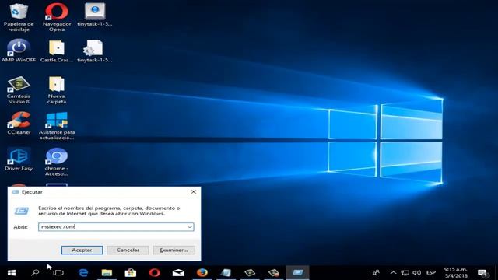
Task: Launch Firefox from the taskbar
Action: coord(202,273)
